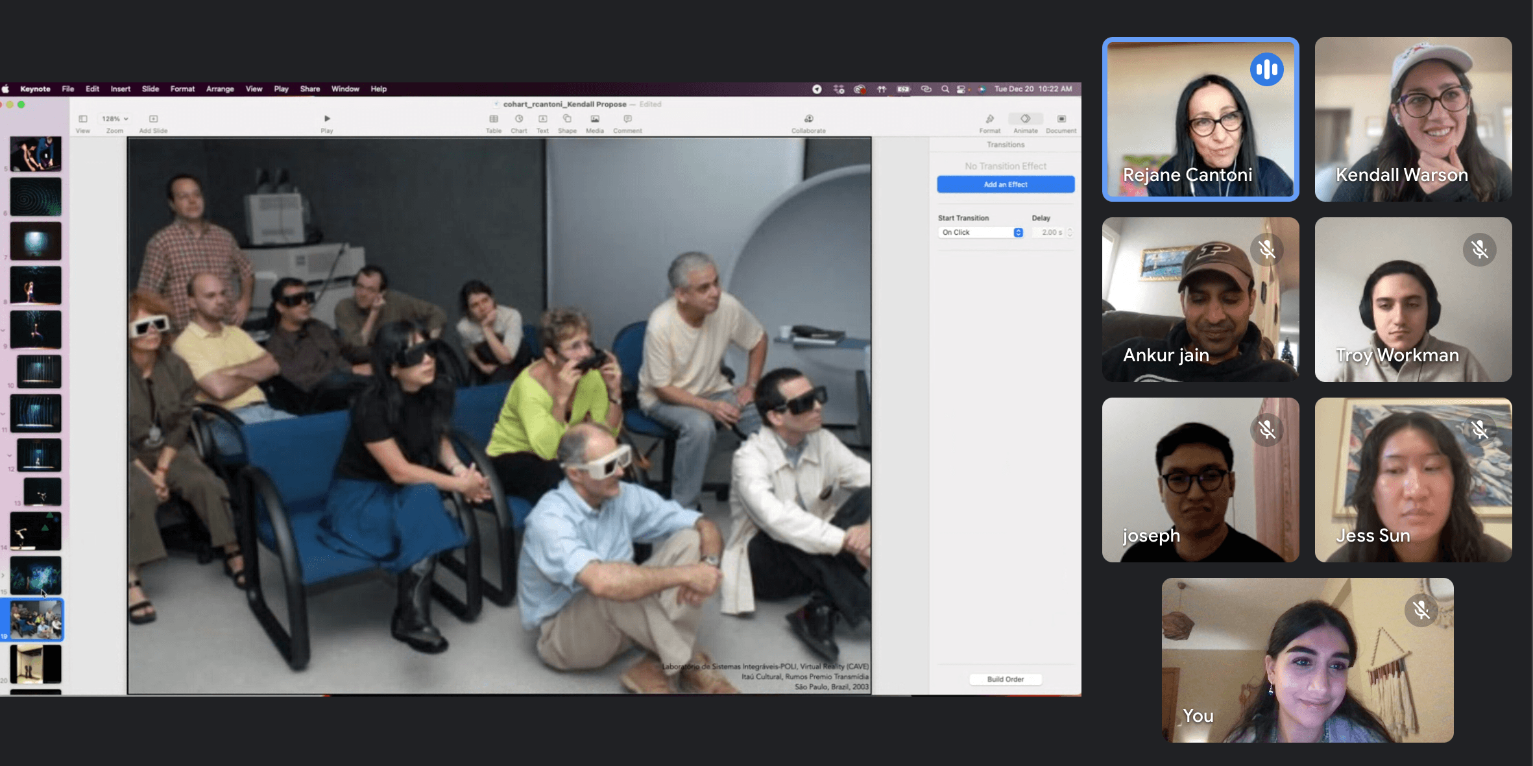
Task: Click the Add an Effect button
Action: point(1006,184)
